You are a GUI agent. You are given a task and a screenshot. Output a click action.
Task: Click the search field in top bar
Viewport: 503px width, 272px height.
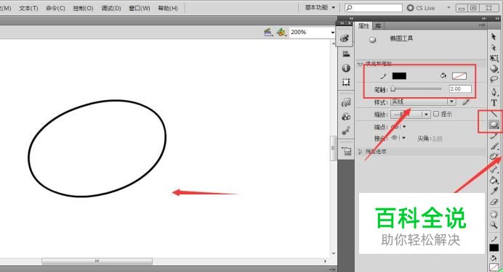(374, 8)
